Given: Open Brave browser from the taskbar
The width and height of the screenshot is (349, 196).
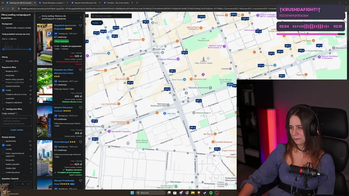Looking at the screenshot, I should [x=199, y=193].
